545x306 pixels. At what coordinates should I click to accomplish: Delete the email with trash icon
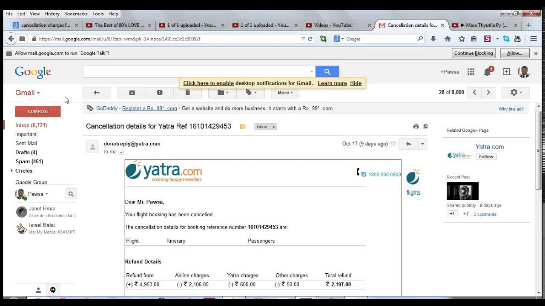coord(187,93)
